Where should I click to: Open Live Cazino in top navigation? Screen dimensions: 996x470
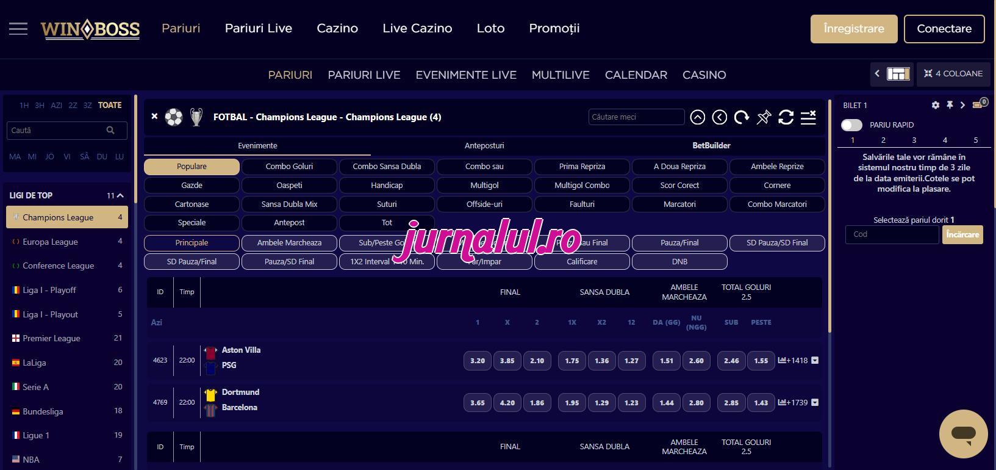pos(417,29)
